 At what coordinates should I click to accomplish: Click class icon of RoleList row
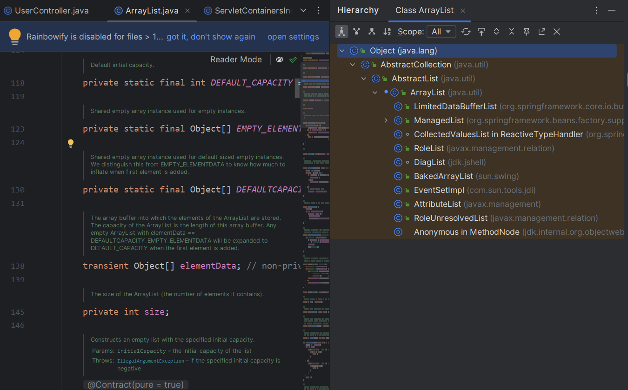click(x=398, y=148)
